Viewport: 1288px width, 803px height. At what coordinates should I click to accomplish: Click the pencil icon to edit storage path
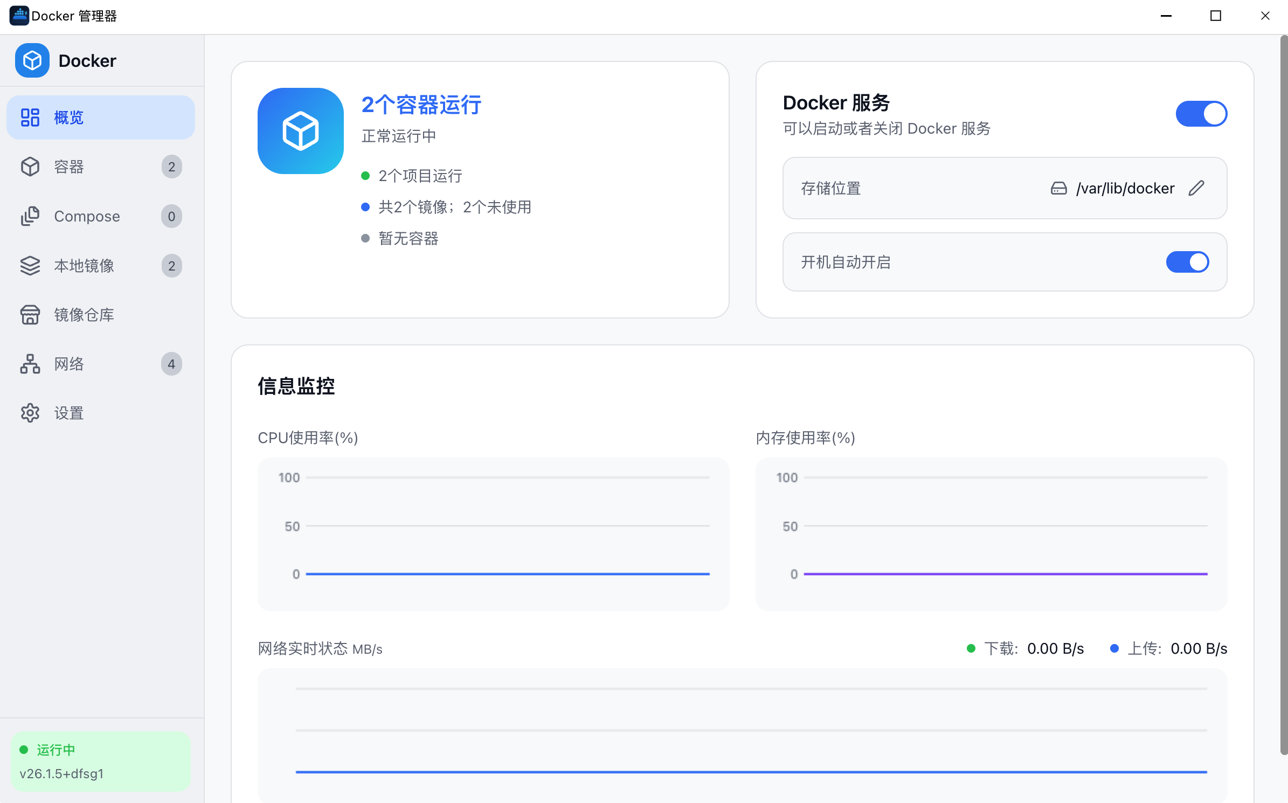click(1196, 188)
